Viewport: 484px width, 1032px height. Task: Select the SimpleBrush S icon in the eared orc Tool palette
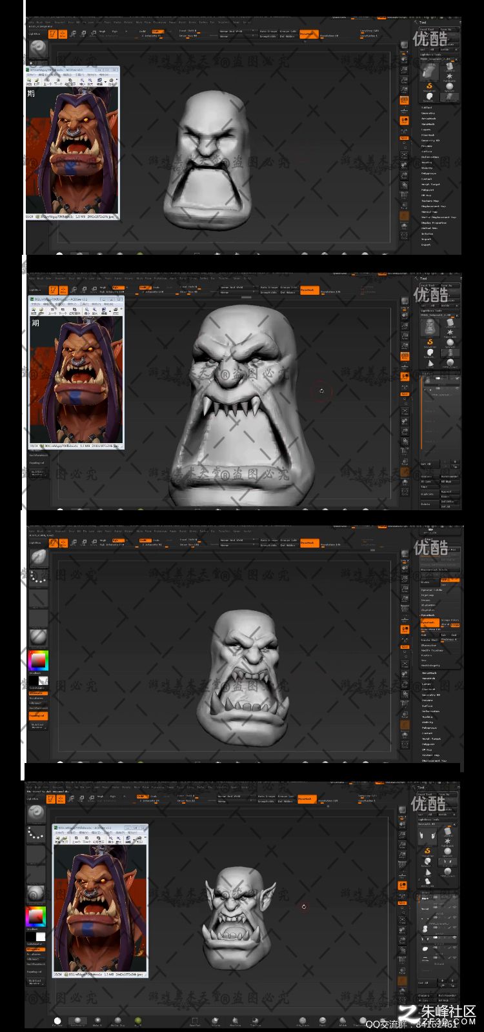tap(427, 851)
